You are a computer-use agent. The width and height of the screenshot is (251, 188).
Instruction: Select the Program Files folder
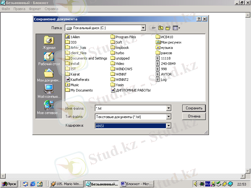[125, 37]
